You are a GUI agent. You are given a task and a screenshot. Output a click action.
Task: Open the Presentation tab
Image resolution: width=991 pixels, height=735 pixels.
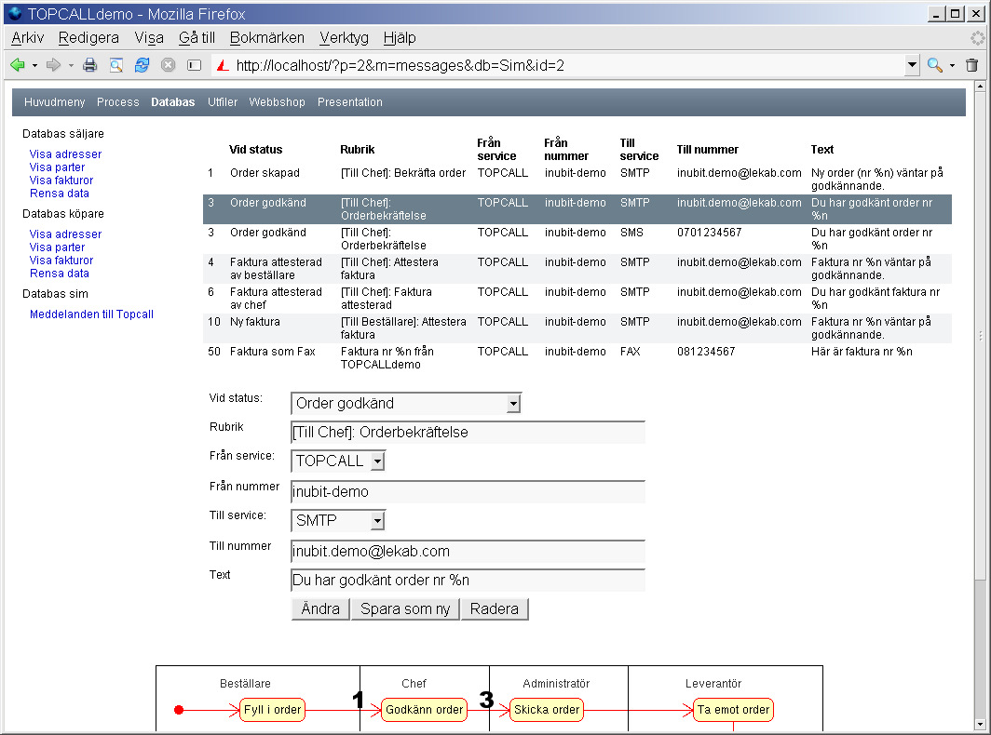[350, 102]
